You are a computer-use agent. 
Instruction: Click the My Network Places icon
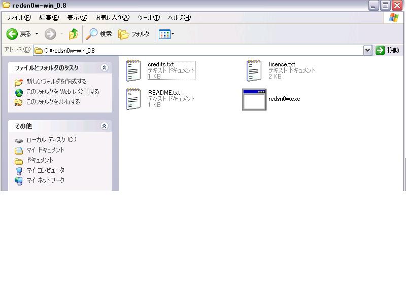19,181
